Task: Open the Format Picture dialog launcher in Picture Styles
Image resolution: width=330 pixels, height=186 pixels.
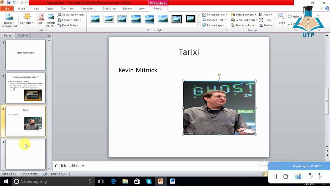Action: [x=227, y=30]
